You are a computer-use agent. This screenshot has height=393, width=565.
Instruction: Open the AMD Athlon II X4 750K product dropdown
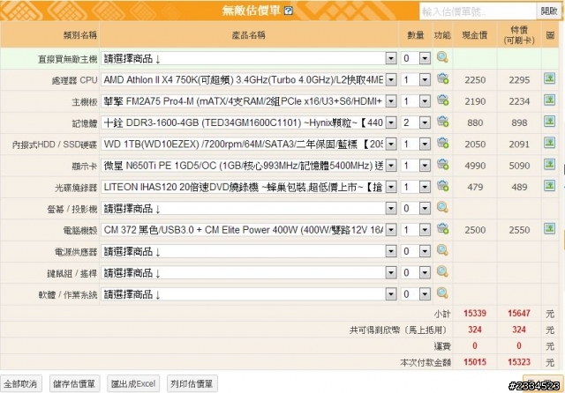[x=249, y=80]
